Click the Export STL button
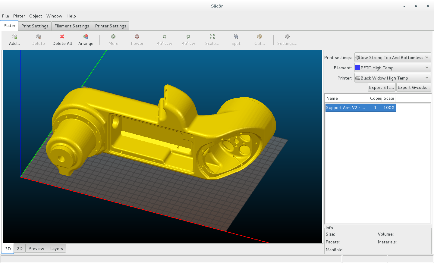 382,87
